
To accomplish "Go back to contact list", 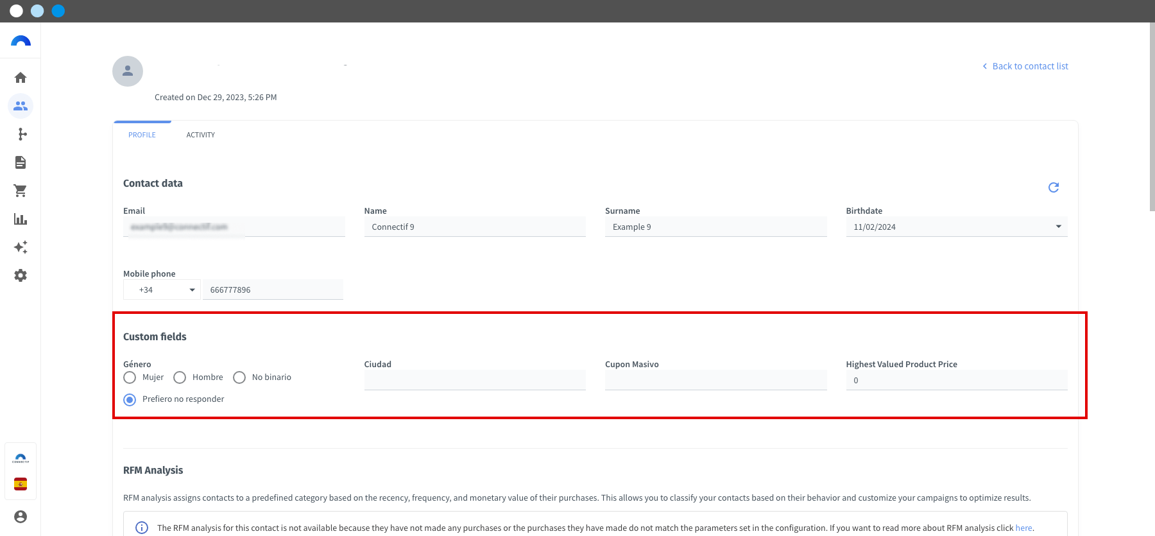I will (x=1025, y=66).
